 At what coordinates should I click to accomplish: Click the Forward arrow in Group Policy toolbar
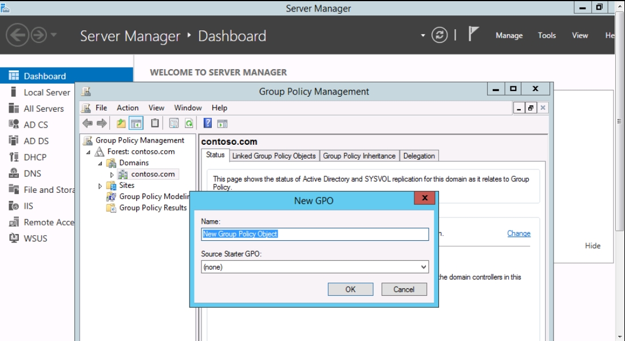(102, 124)
